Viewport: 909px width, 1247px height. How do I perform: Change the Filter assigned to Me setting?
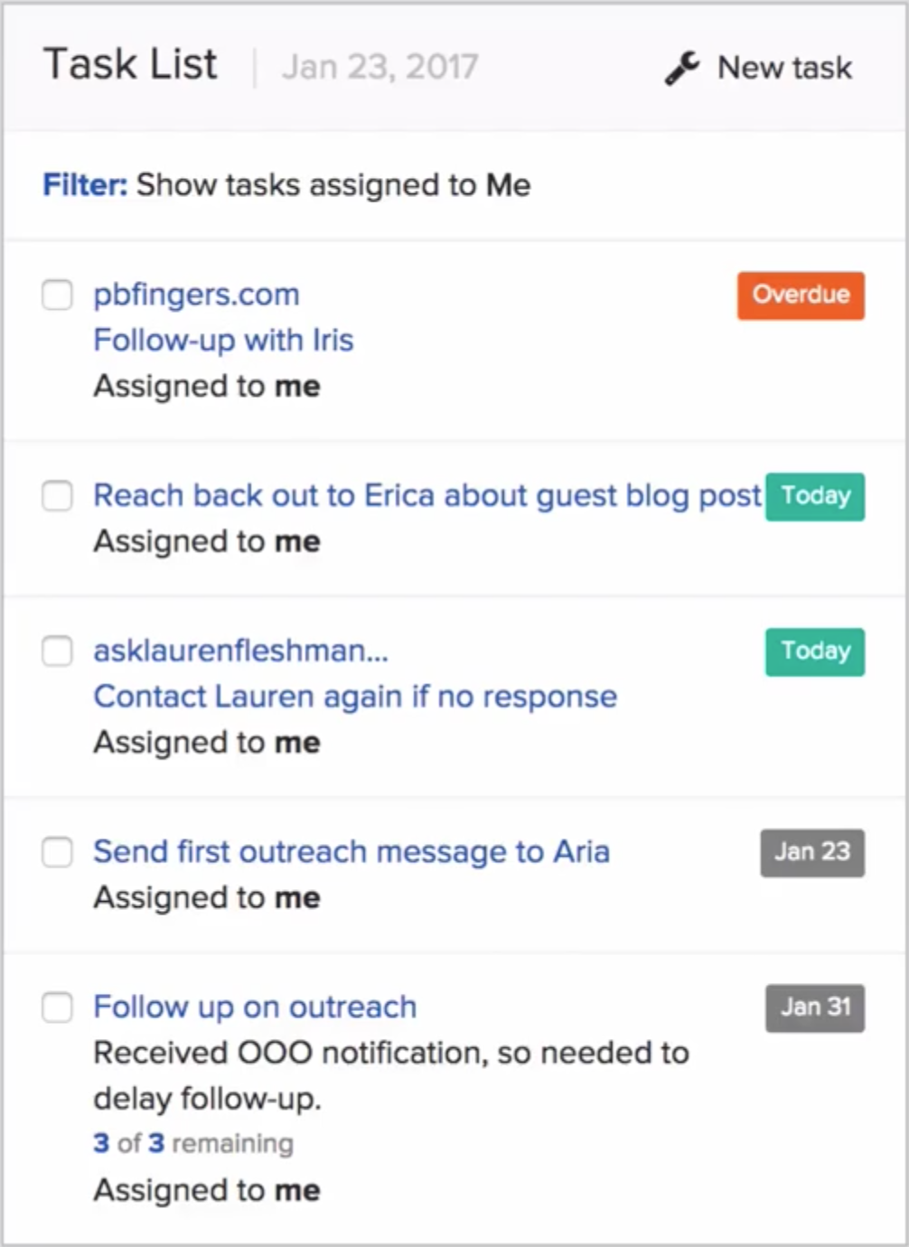(286, 185)
